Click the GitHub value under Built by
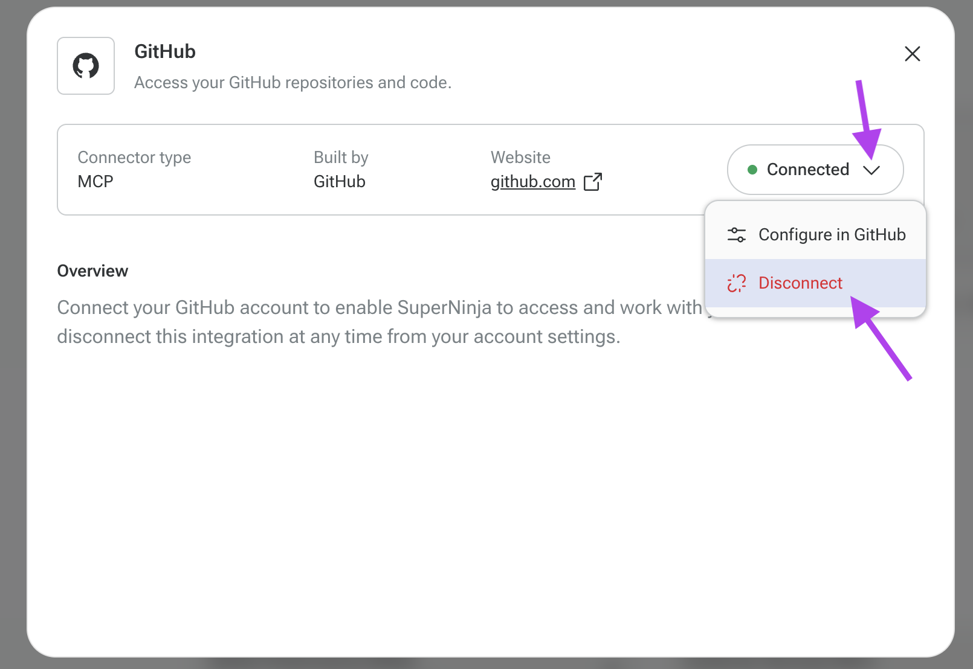Image resolution: width=973 pixels, height=669 pixels. click(340, 182)
